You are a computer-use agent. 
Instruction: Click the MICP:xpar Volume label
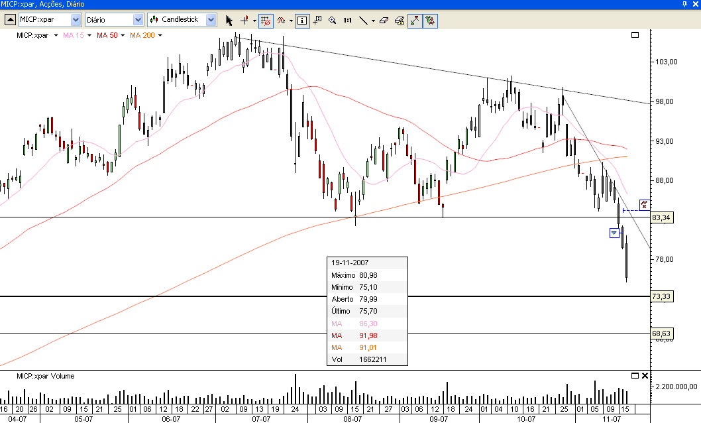[46, 376]
